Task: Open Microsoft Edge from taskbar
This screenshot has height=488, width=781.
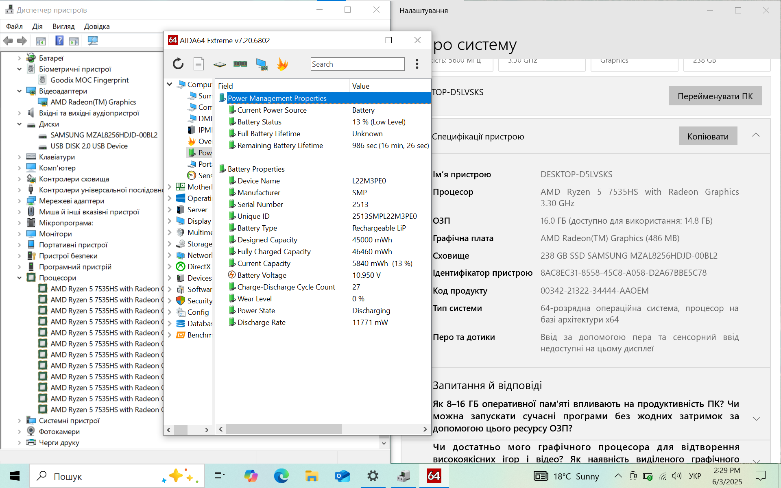Action: [x=281, y=476]
